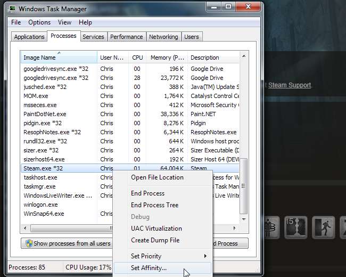
Task: Open the Steam Support link
Action: [290, 85]
